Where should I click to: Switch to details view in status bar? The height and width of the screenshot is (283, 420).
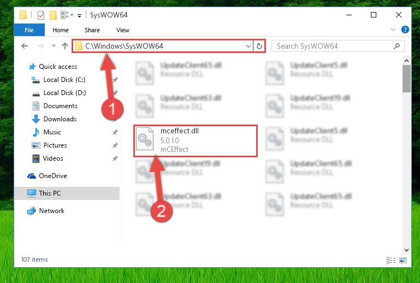tap(391, 260)
